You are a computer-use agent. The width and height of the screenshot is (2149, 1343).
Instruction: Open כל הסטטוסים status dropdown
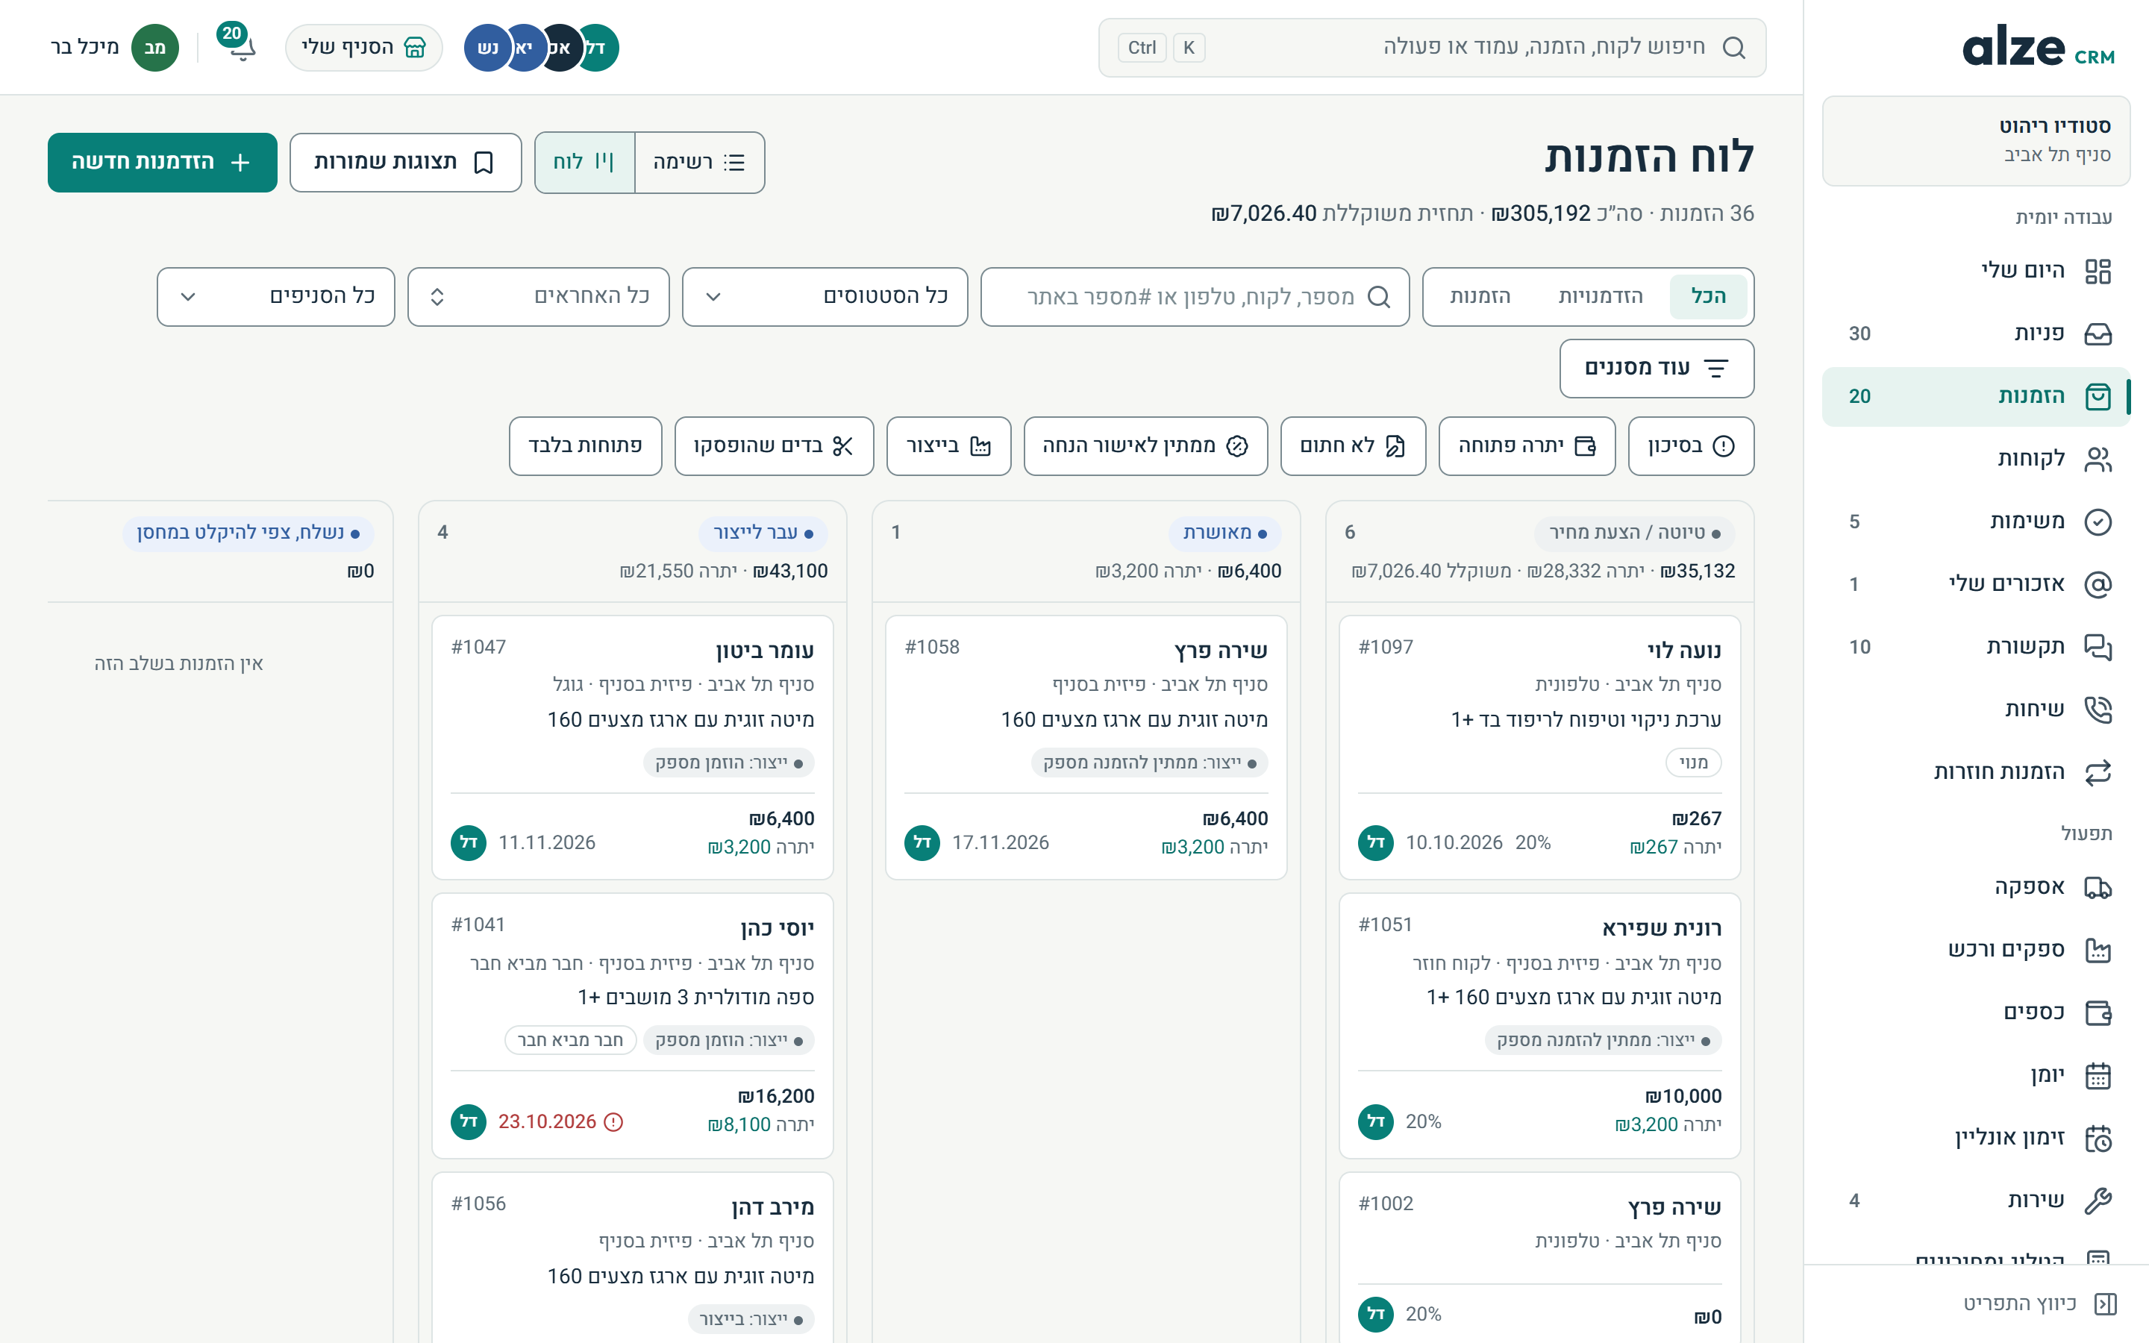(825, 297)
